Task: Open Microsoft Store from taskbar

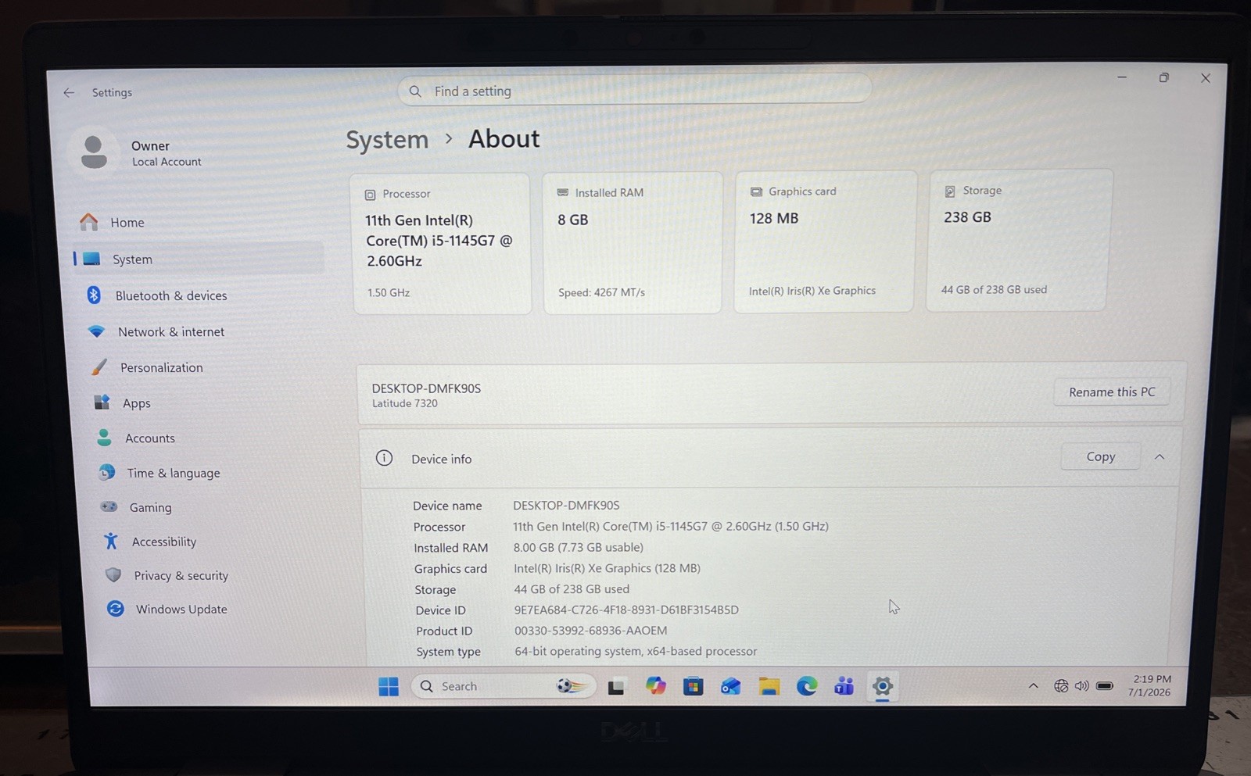Action: click(x=693, y=686)
